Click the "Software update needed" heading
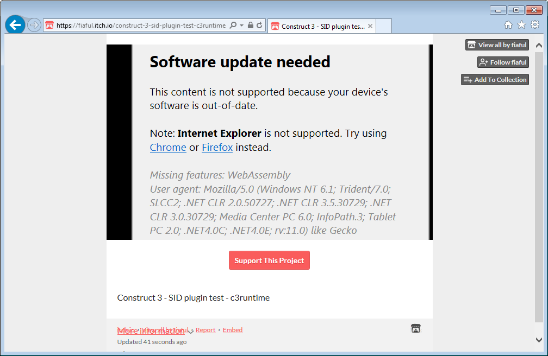 240,62
